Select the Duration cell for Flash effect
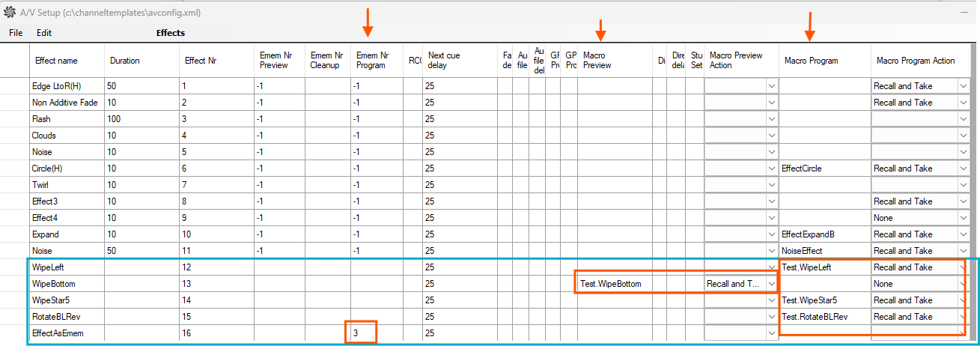This screenshot has width=980, height=346. (x=142, y=119)
